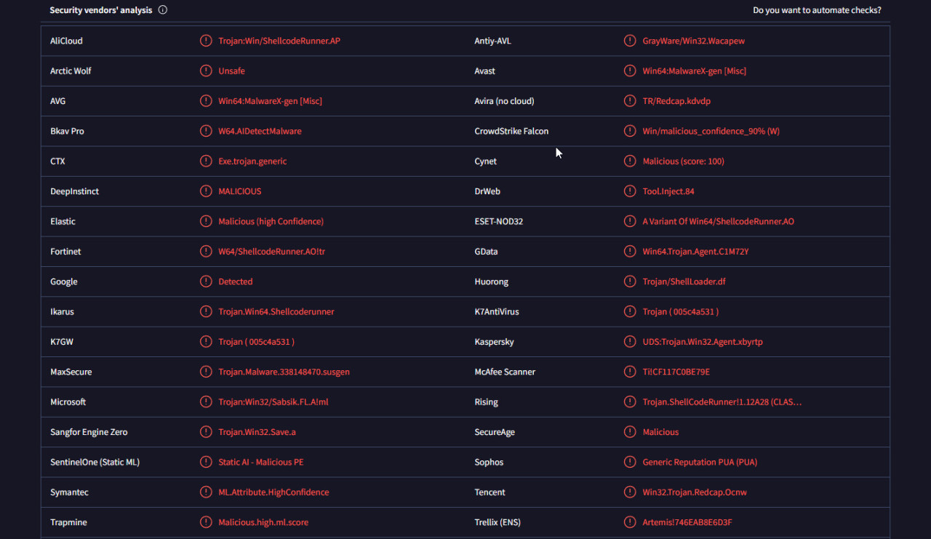Image resolution: width=931 pixels, height=539 pixels.
Task: Click the info icon beside Security vendors' analysis
Action: pos(163,10)
